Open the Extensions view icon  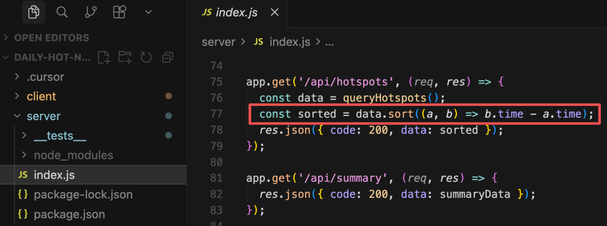pyautogui.click(x=119, y=12)
